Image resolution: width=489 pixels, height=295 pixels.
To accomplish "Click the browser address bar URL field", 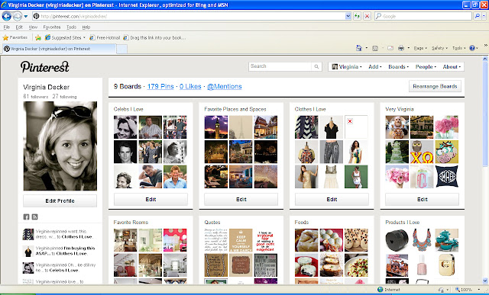I will [x=189, y=16].
